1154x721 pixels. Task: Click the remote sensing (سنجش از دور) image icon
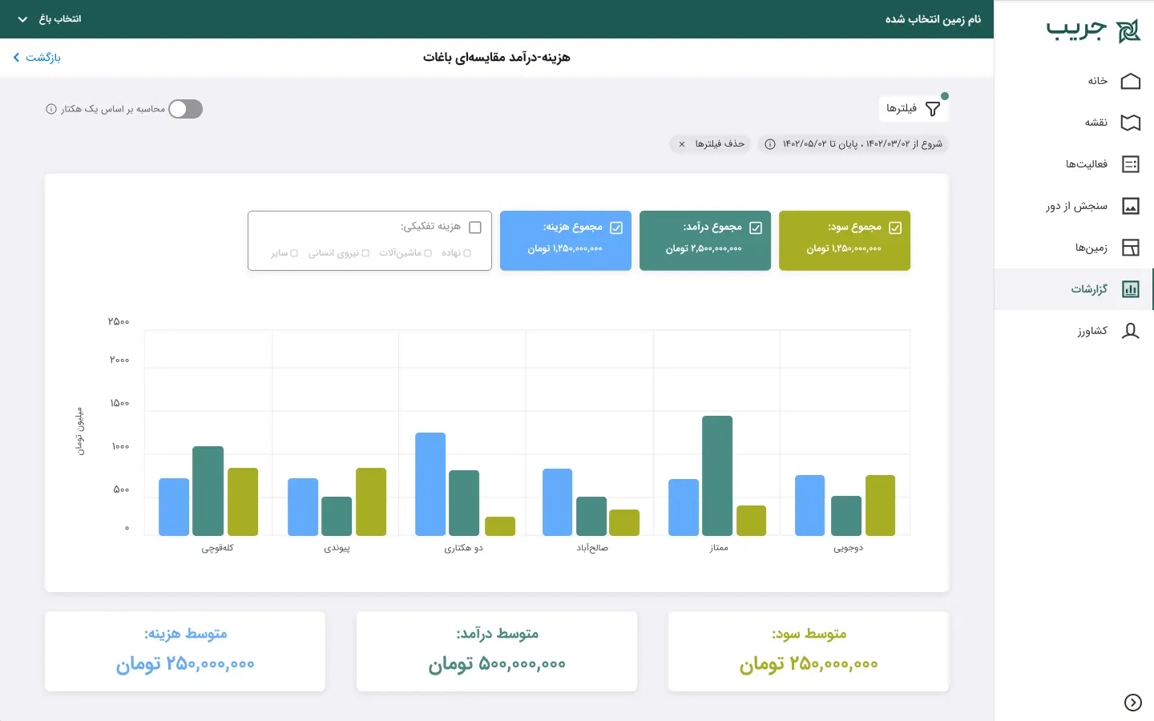(x=1130, y=206)
